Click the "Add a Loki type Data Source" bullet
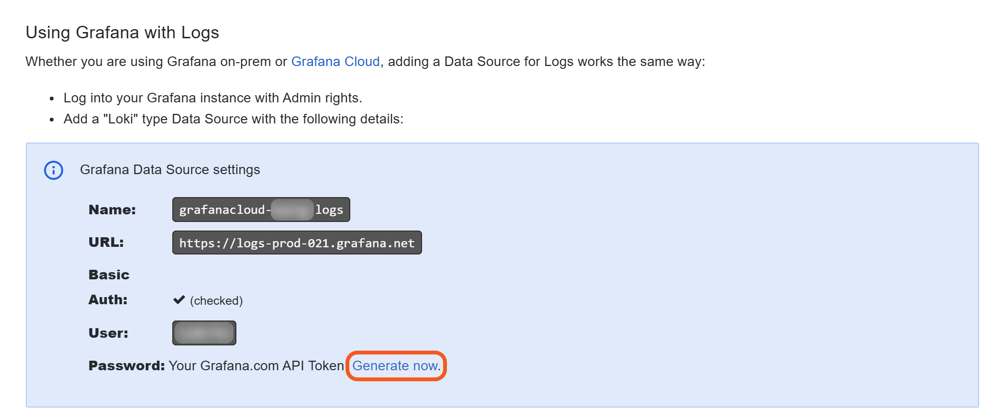 click(x=233, y=119)
